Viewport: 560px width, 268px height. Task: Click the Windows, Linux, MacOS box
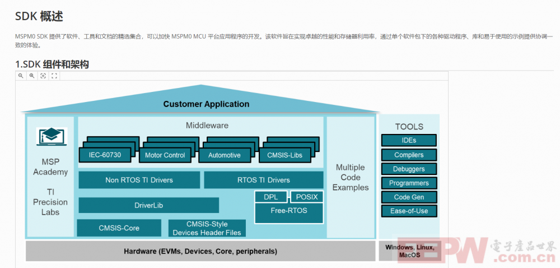pos(410,251)
